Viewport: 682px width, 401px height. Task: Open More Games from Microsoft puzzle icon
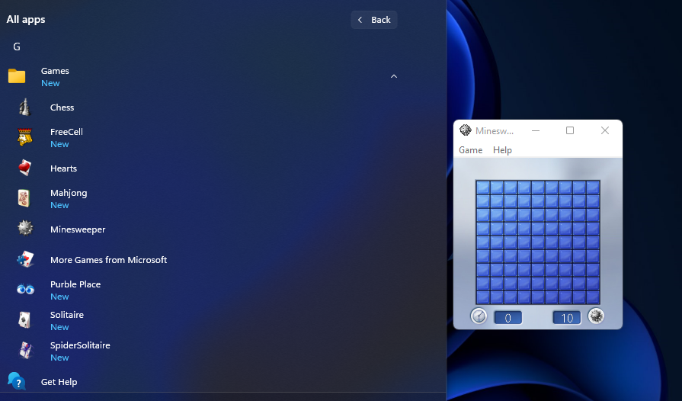click(25, 260)
